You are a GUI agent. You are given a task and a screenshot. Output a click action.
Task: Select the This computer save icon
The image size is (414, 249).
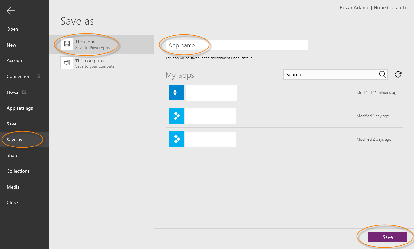67,63
